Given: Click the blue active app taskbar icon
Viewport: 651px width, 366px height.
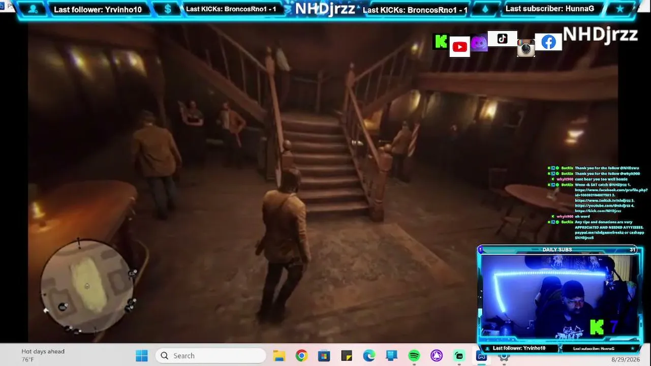Looking at the screenshot, I should pyautogui.click(x=481, y=356).
